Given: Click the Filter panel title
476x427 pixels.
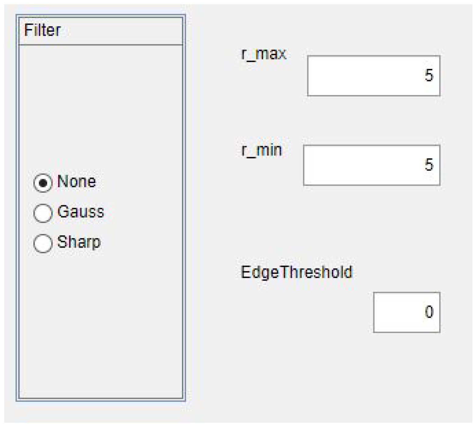Looking at the screenshot, I should [43, 30].
